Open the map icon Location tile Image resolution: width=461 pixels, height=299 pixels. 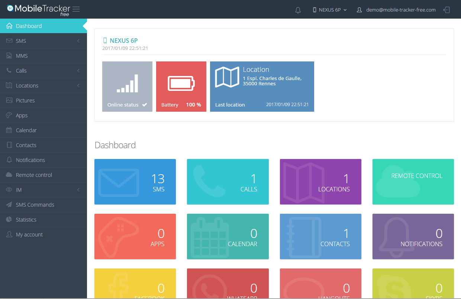point(262,86)
